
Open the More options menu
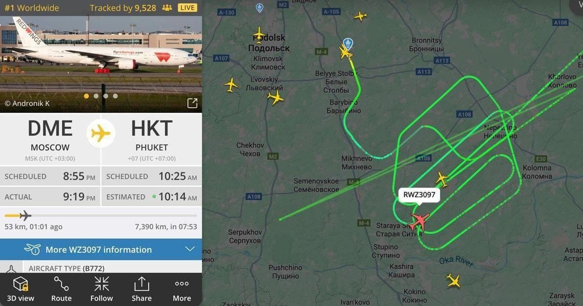tap(182, 289)
